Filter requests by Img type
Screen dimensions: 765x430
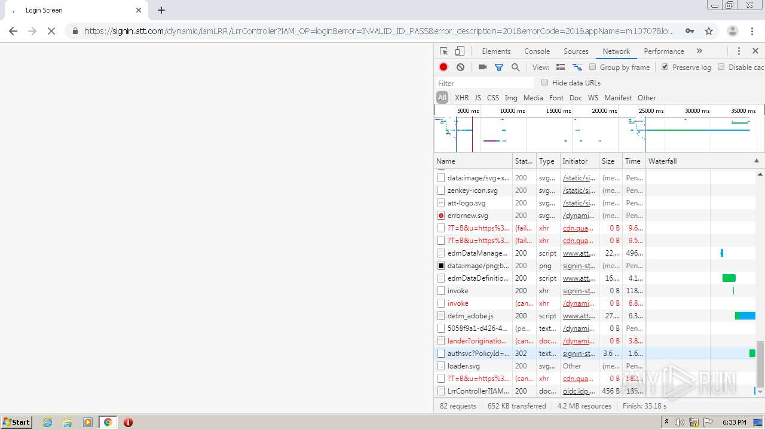pyautogui.click(x=511, y=98)
